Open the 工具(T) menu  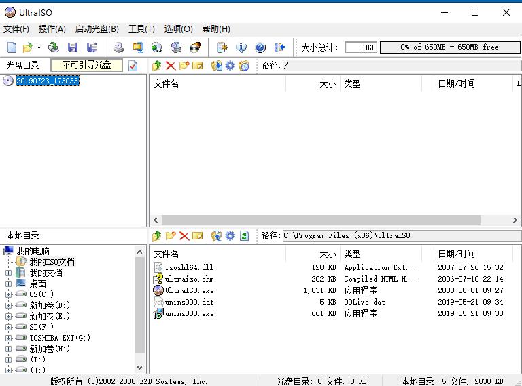pyautogui.click(x=141, y=29)
